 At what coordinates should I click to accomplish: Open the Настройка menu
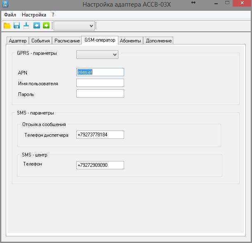click(x=34, y=15)
